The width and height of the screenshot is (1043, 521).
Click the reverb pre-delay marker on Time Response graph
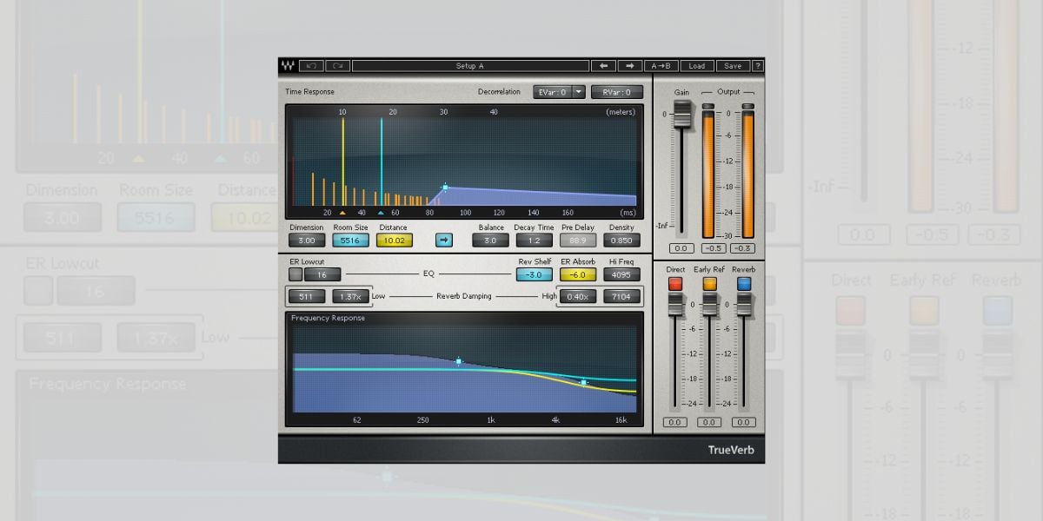pos(445,187)
